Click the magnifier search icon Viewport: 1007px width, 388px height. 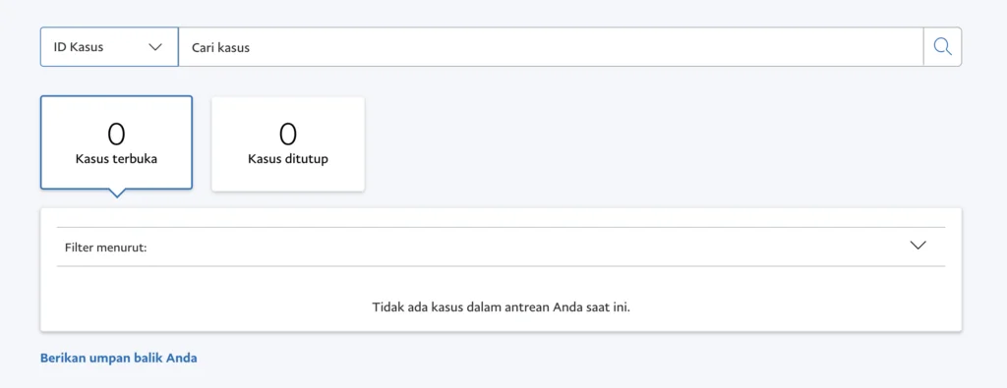942,47
